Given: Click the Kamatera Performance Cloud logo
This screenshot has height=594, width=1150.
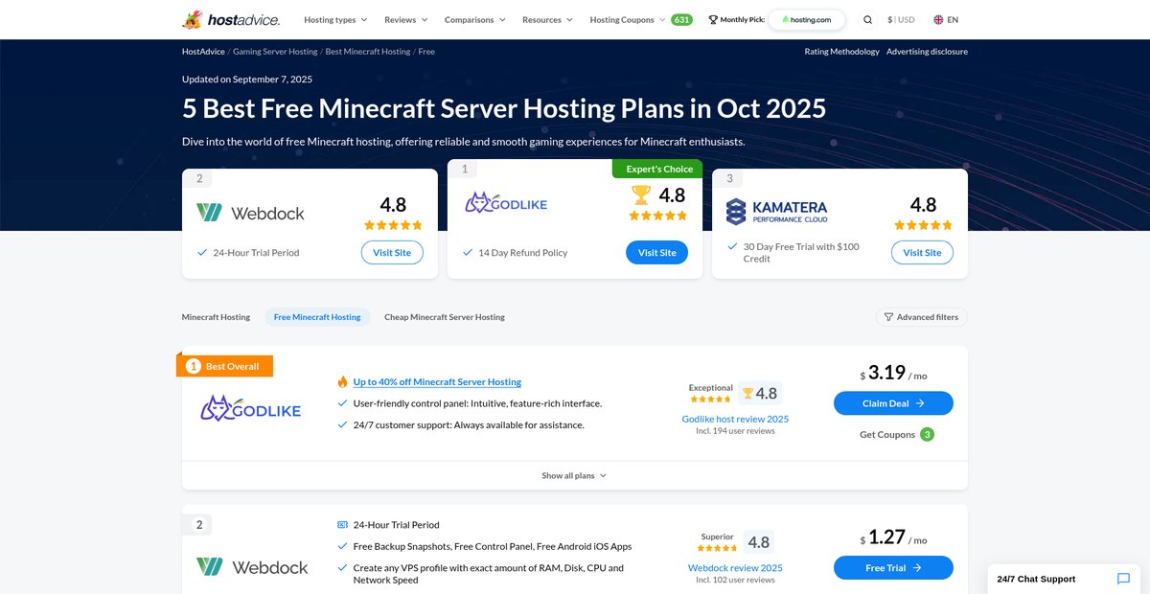Looking at the screenshot, I should pos(776,212).
